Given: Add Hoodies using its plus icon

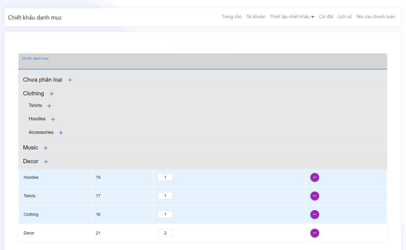Looking at the screenshot, I should pyautogui.click(x=53, y=119).
